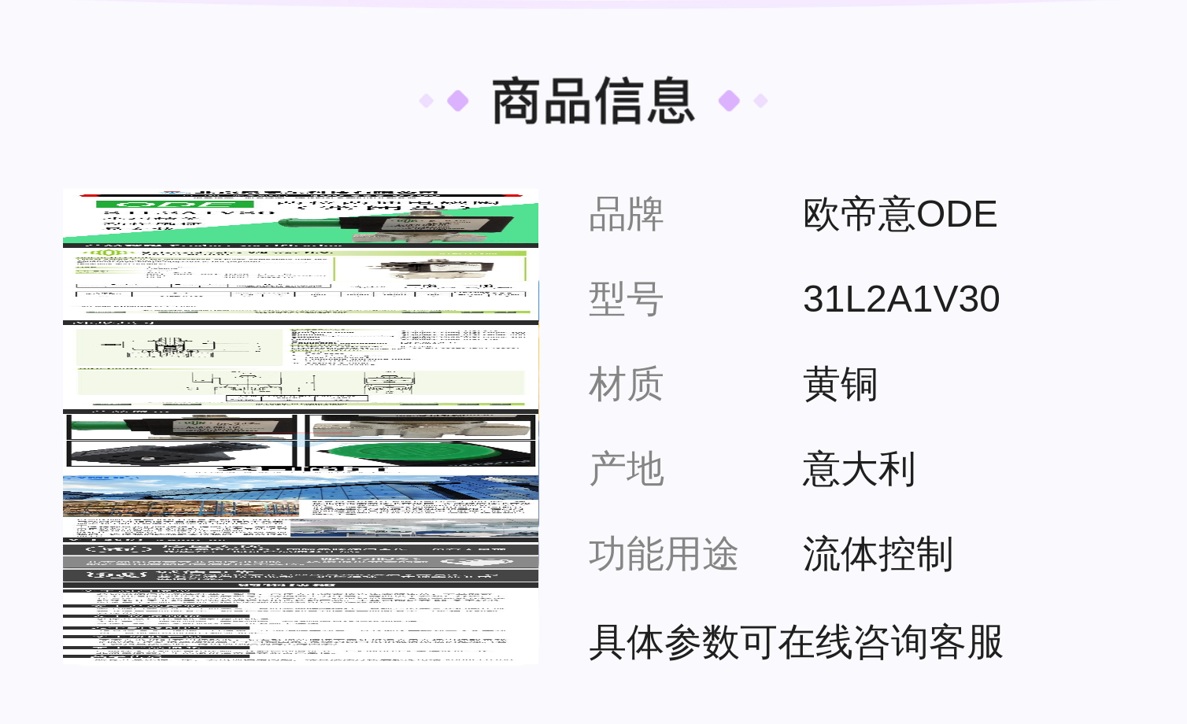The image size is (1187, 724).
Task: Select the model number 31L2A1V30
Action: [x=901, y=299]
